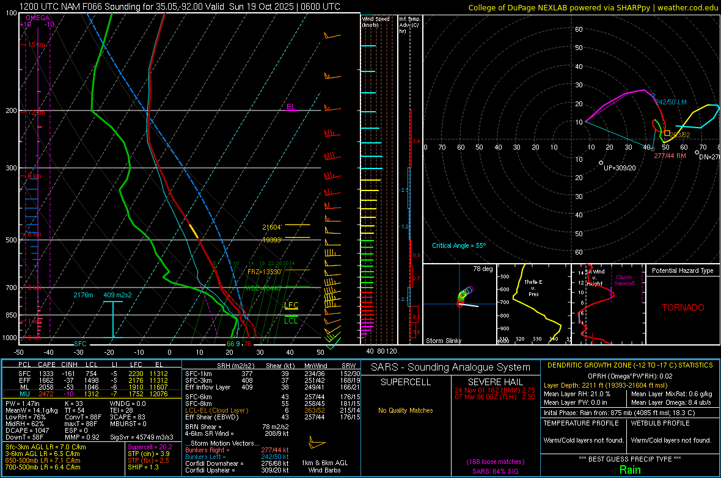Click the CINH column header
The width and height of the screenshot is (721, 478).
click(x=69, y=364)
